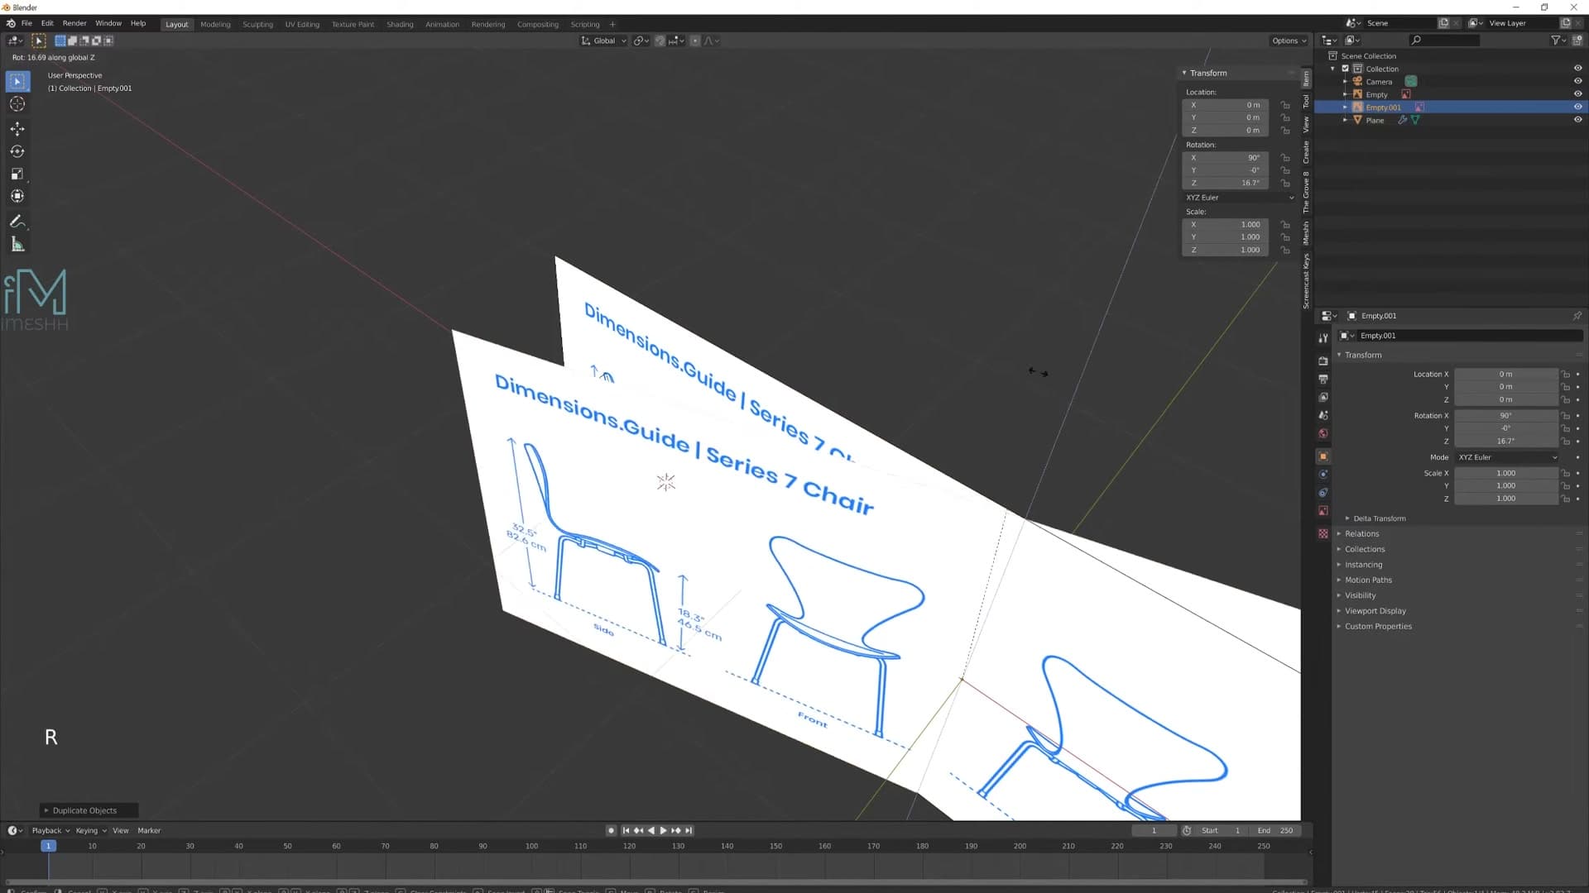Select the Select Box tool
The image size is (1589, 893).
[x=17, y=81]
